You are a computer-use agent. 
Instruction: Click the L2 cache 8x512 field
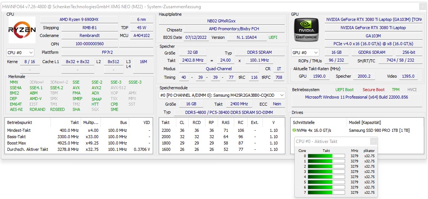click(114, 62)
